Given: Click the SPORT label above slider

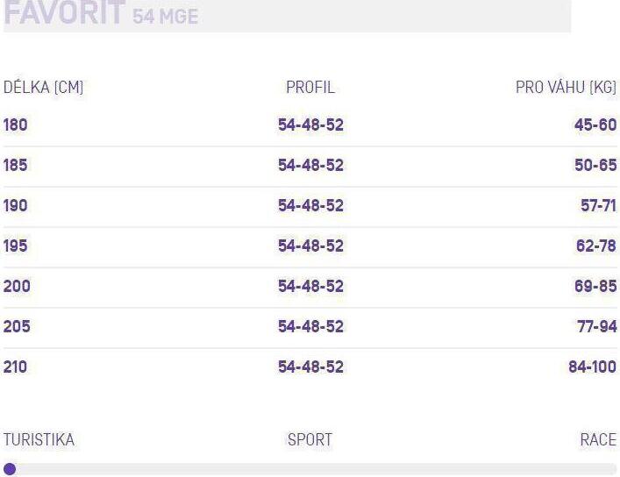Looking at the screenshot, I should pos(310,440).
